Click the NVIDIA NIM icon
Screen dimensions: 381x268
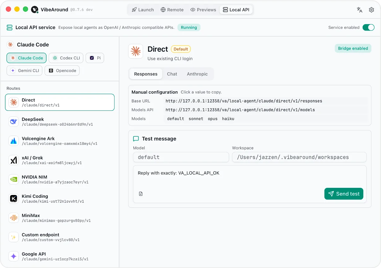pos(14,179)
